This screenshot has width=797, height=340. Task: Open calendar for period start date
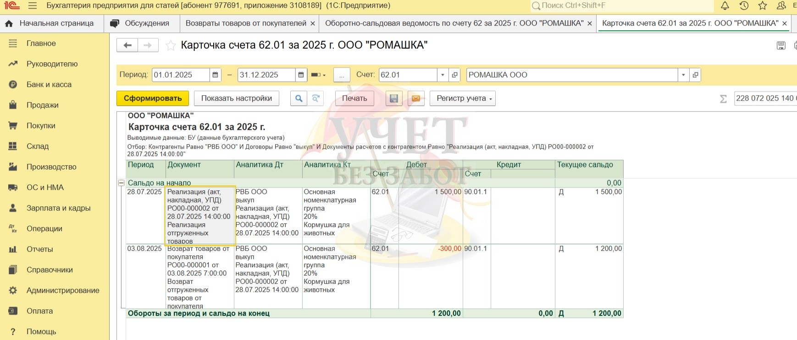(215, 75)
